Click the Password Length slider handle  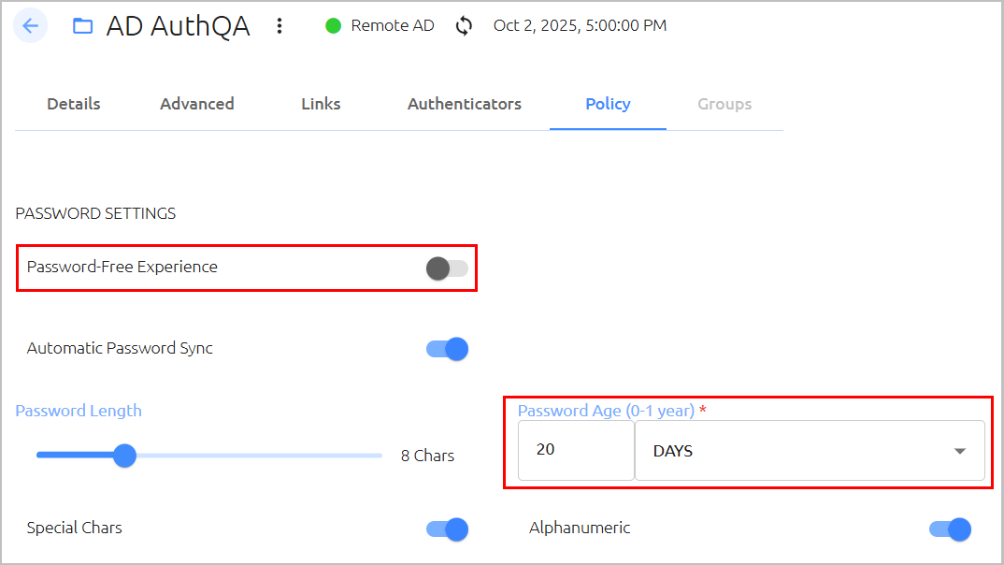point(125,456)
